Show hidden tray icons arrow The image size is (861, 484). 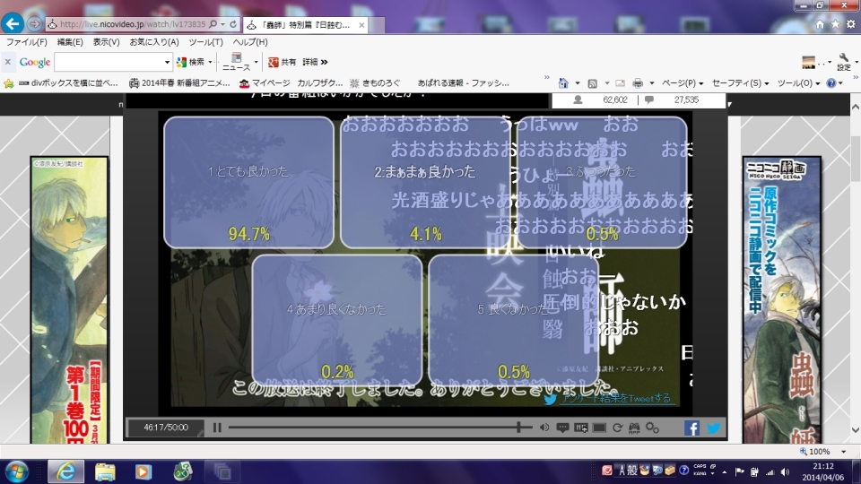(x=725, y=471)
